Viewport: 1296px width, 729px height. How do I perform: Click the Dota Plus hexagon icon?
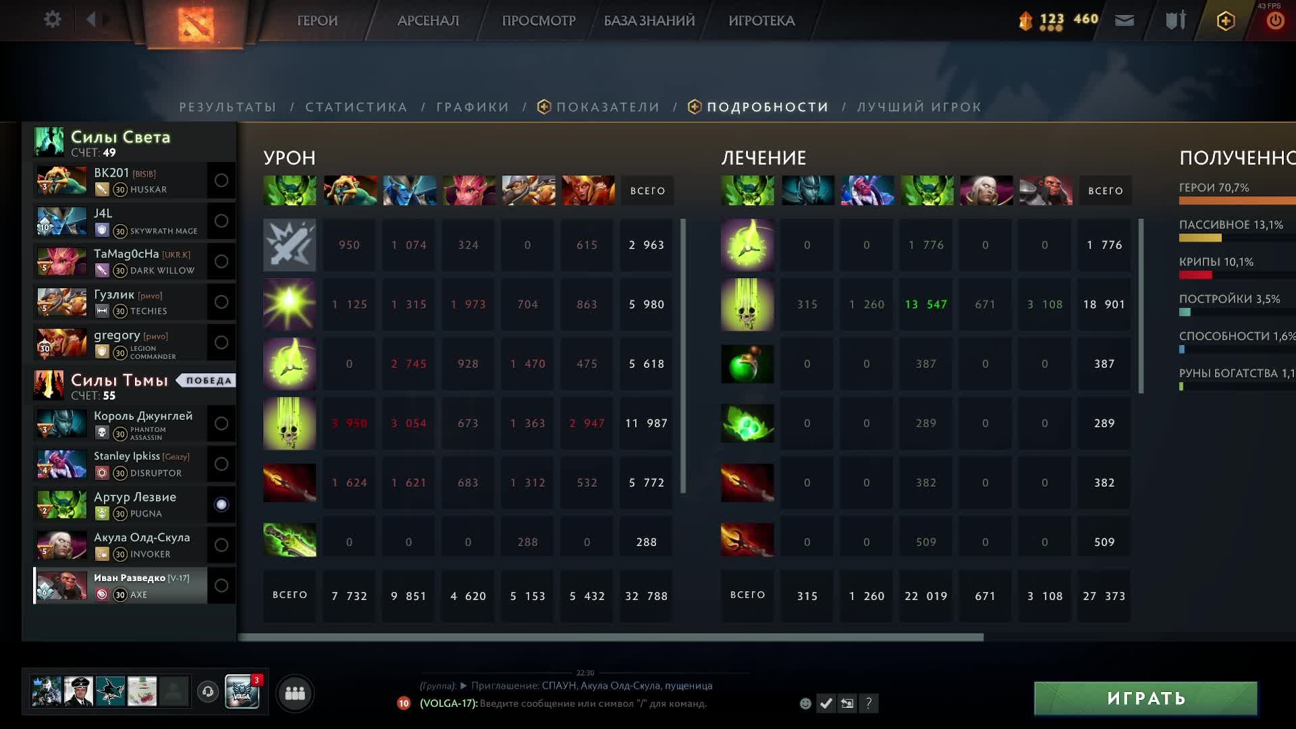point(1226,21)
